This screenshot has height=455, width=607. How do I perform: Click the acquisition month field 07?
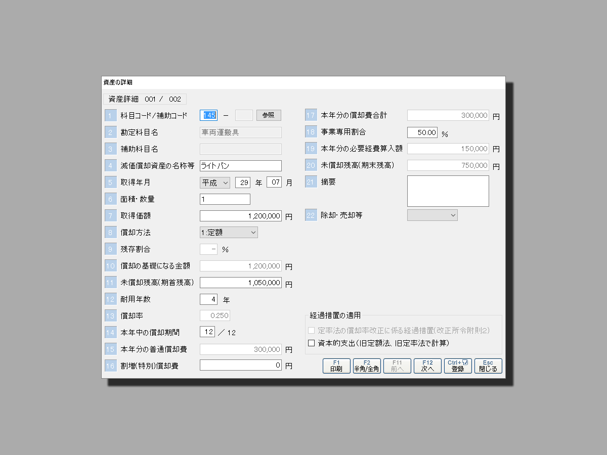(274, 183)
